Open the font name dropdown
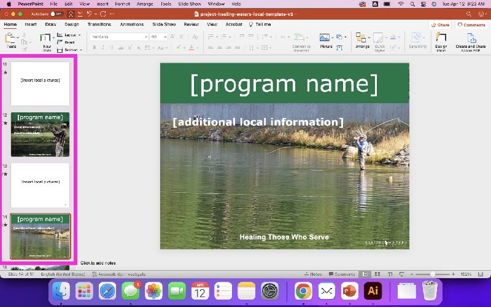 click(x=146, y=37)
